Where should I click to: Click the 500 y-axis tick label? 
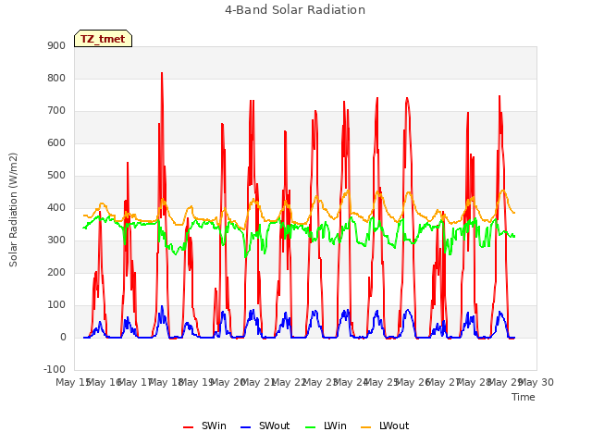point(56,175)
